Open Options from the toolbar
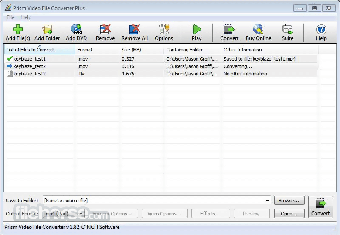This screenshot has height=235, width=340. (x=164, y=33)
